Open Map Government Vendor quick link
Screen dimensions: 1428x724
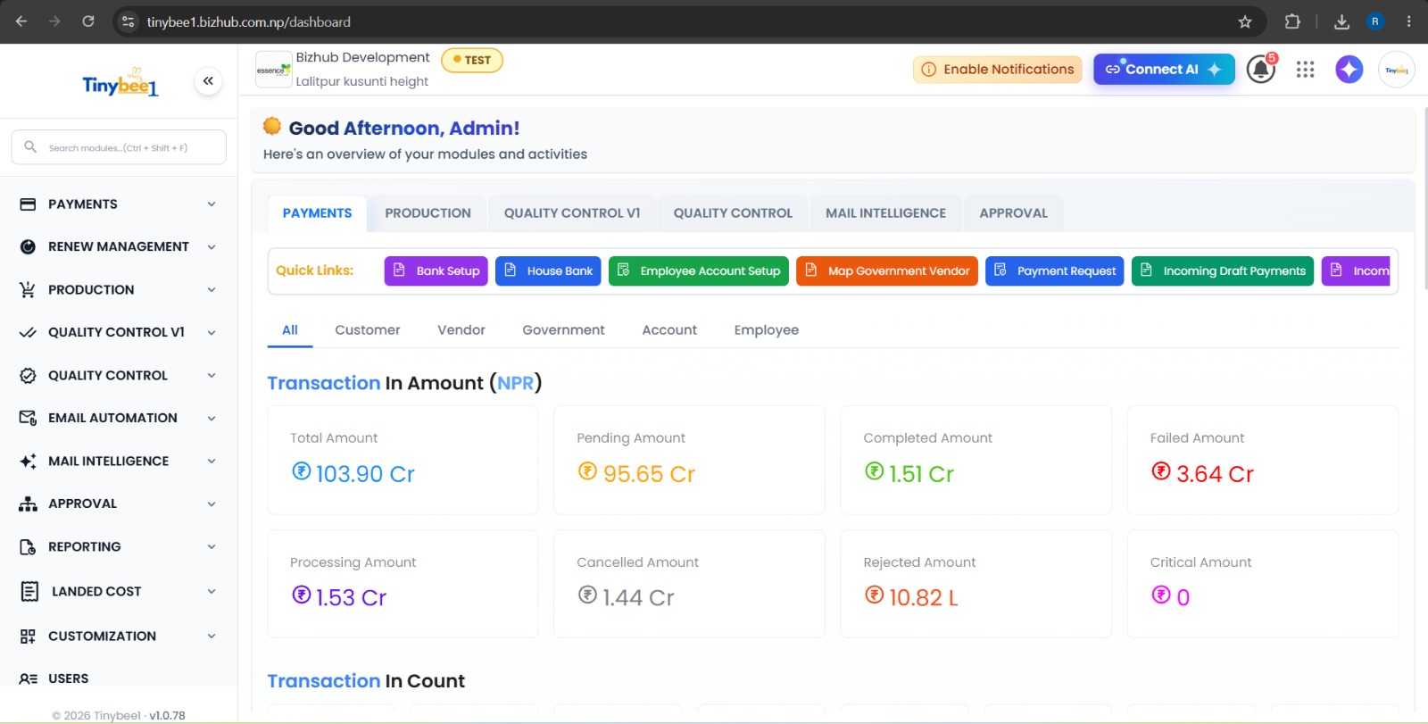886,271
